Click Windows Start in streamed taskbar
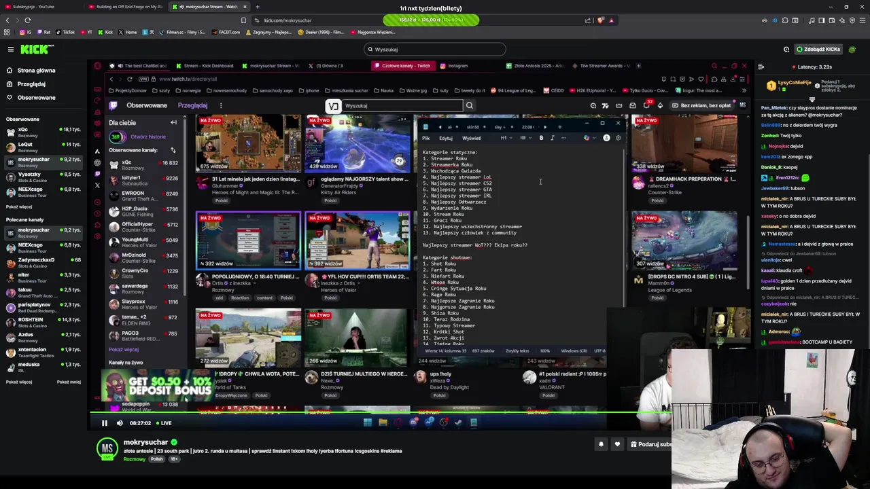This screenshot has width=870, height=489. (x=368, y=422)
